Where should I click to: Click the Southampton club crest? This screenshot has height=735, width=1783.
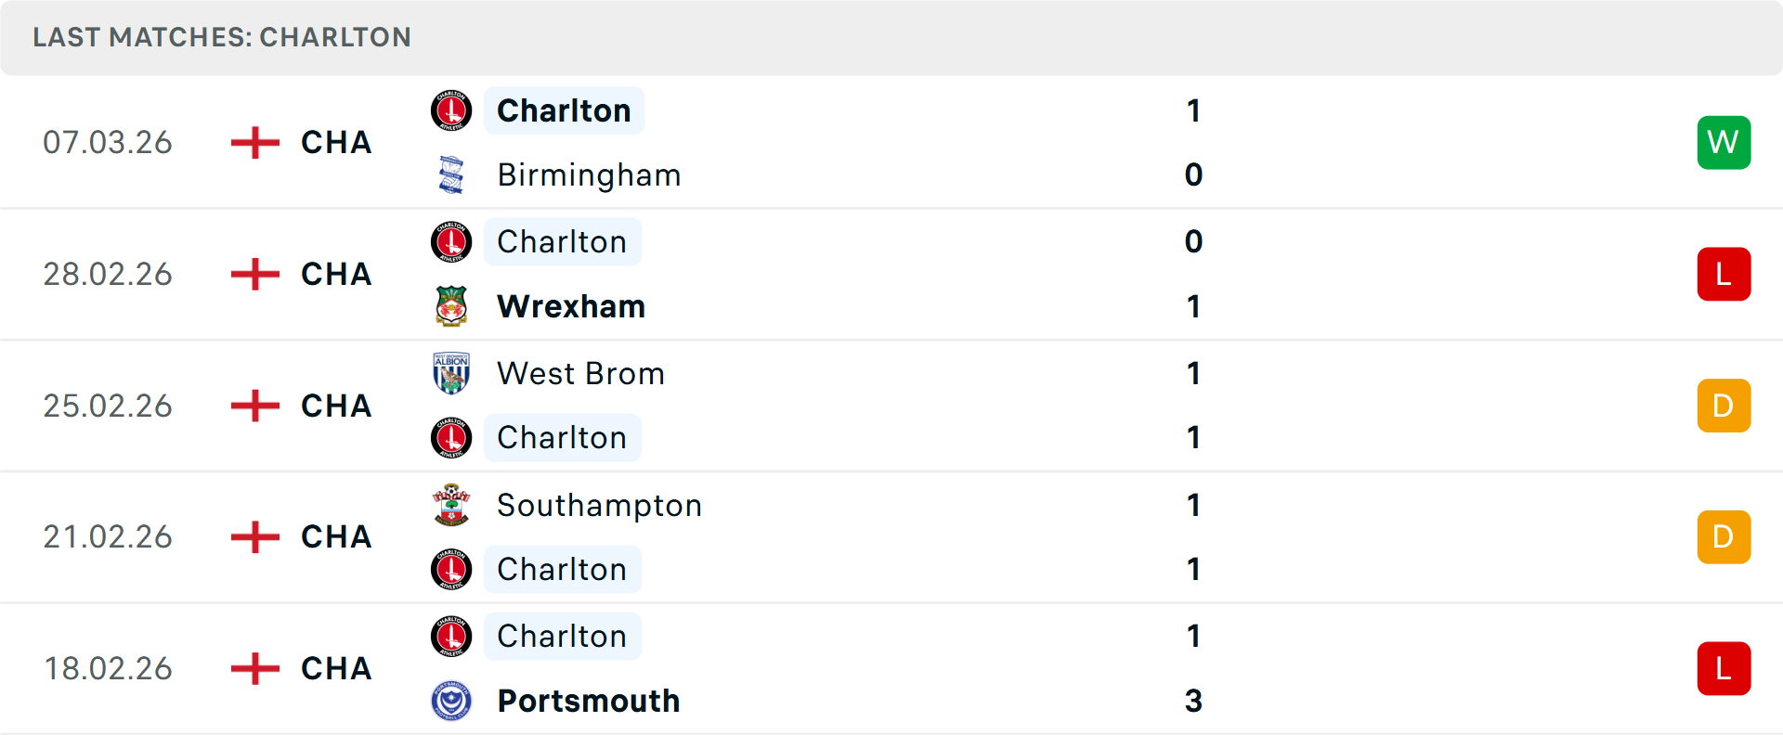(x=451, y=505)
